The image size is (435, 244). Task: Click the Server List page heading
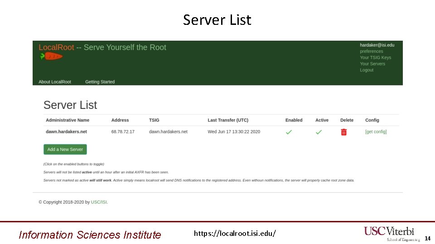tap(70, 105)
